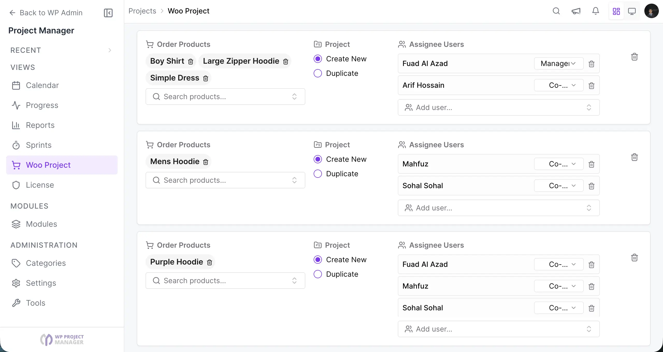The image size is (663, 352).
Task: Delete Sohal Sohal from third card
Action: click(x=591, y=308)
